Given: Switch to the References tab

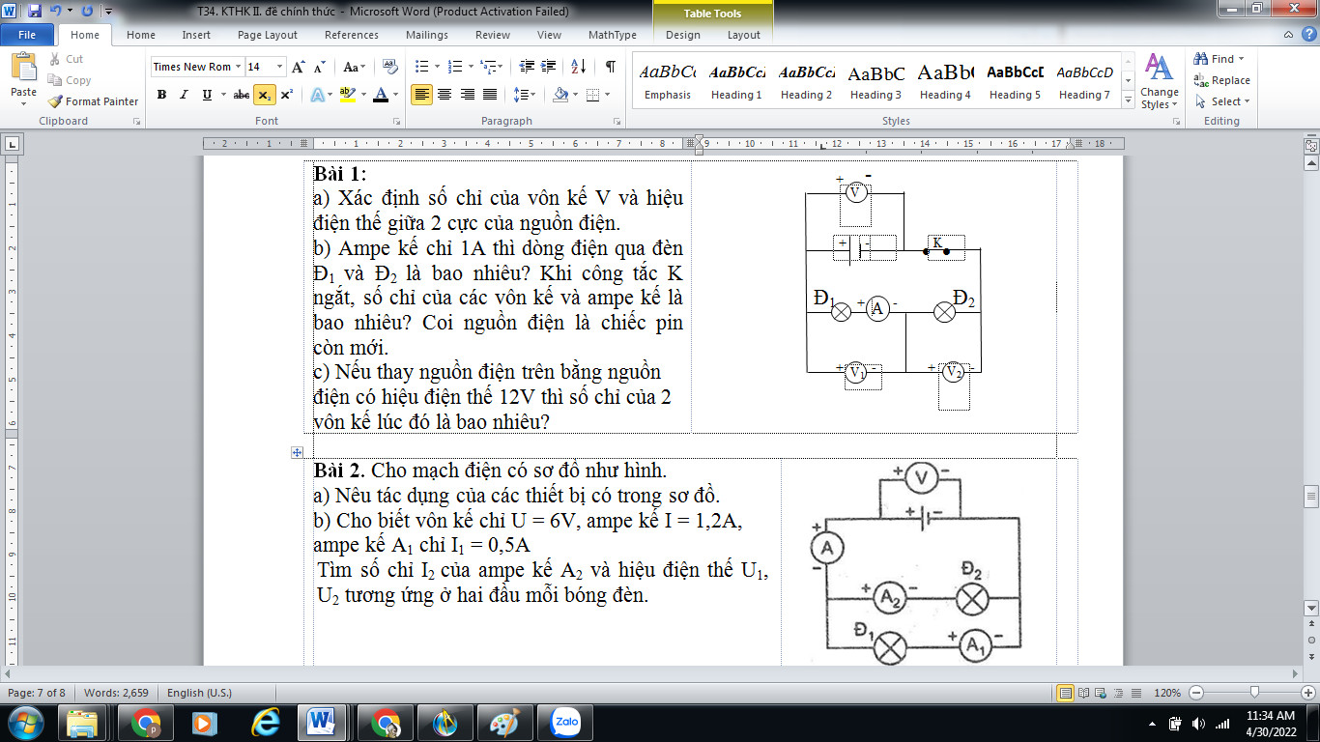Looking at the screenshot, I should pos(352,35).
